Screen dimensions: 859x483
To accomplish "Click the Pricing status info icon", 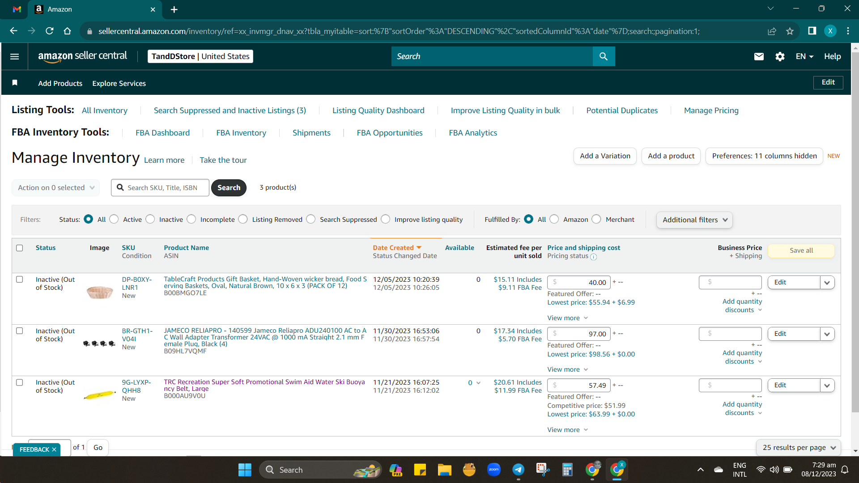I will point(593,257).
